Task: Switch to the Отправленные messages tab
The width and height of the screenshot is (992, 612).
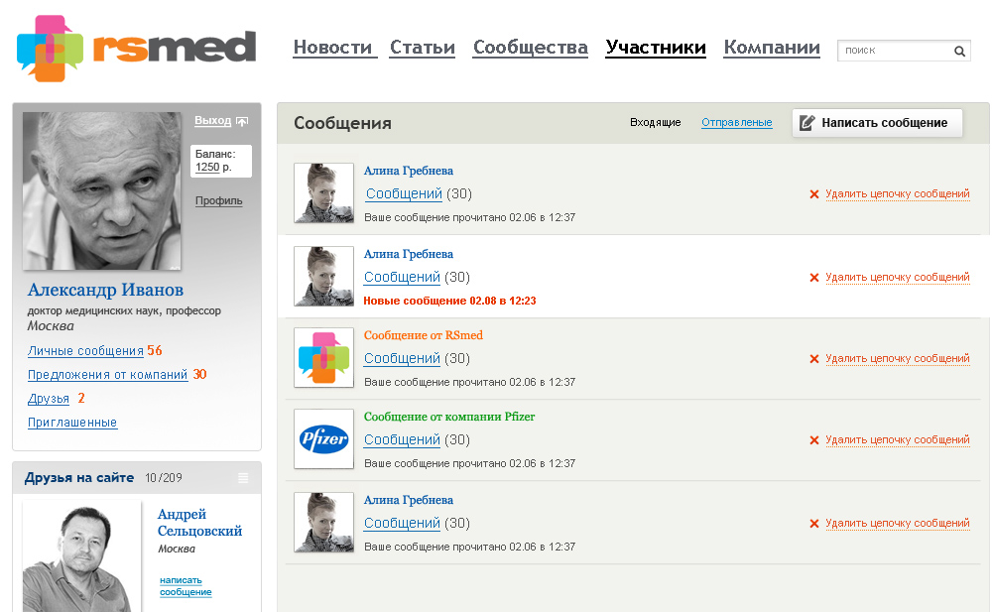Action: (x=736, y=123)
